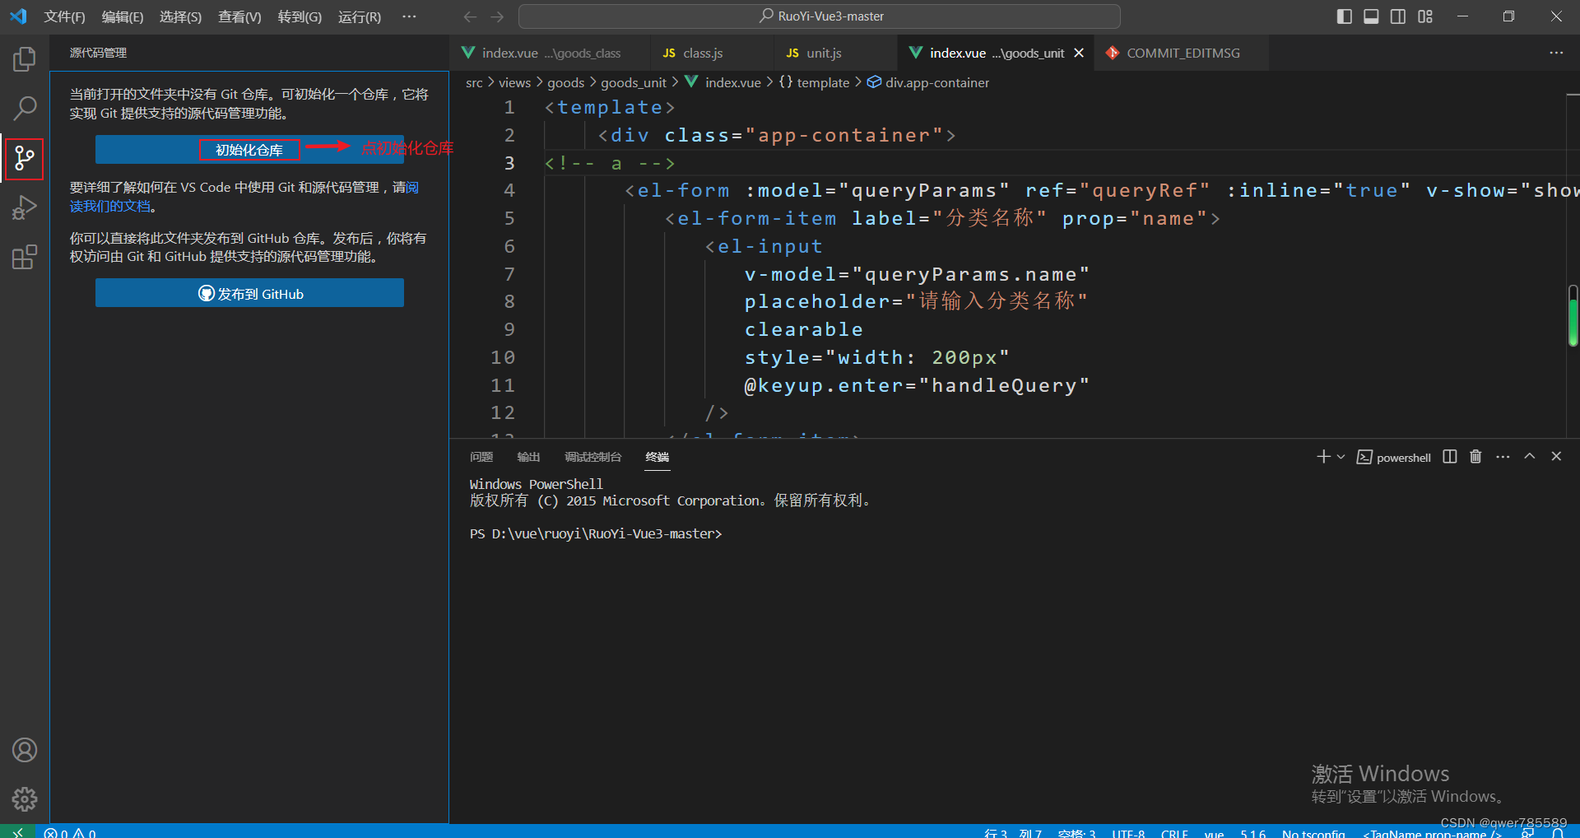Kill terminal with trash icon
1580x838 pixels.
pyautogui.click(x=1475, y=457)
